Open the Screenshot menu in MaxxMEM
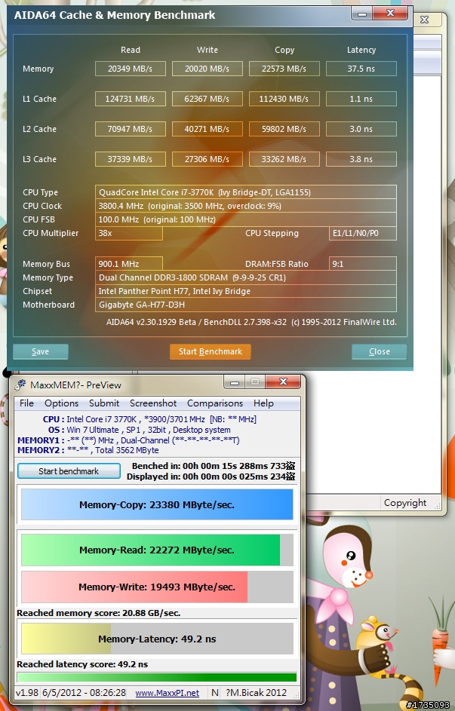 (153, 403)
